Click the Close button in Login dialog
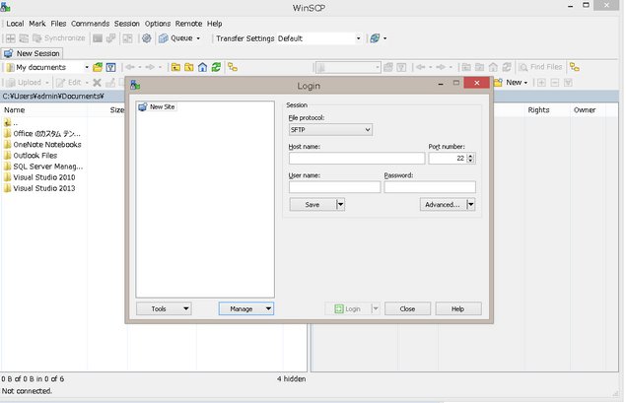The width and height of the screenshot is (626, 403). click(407, 308)
